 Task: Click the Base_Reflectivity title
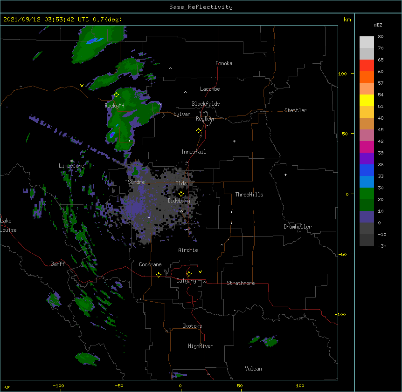201,7
